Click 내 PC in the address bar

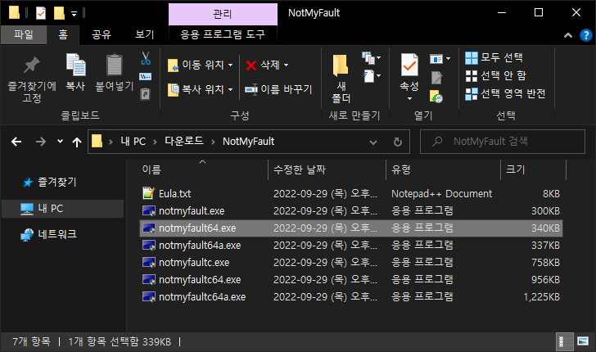click(x=133, y=142)
